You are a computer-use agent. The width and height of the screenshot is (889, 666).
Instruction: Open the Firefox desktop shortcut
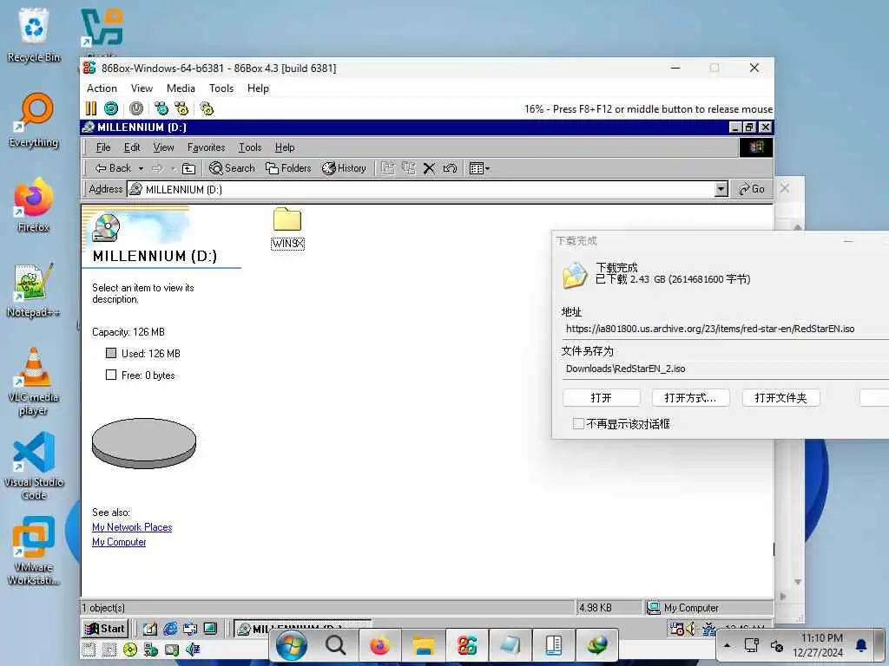34,205
